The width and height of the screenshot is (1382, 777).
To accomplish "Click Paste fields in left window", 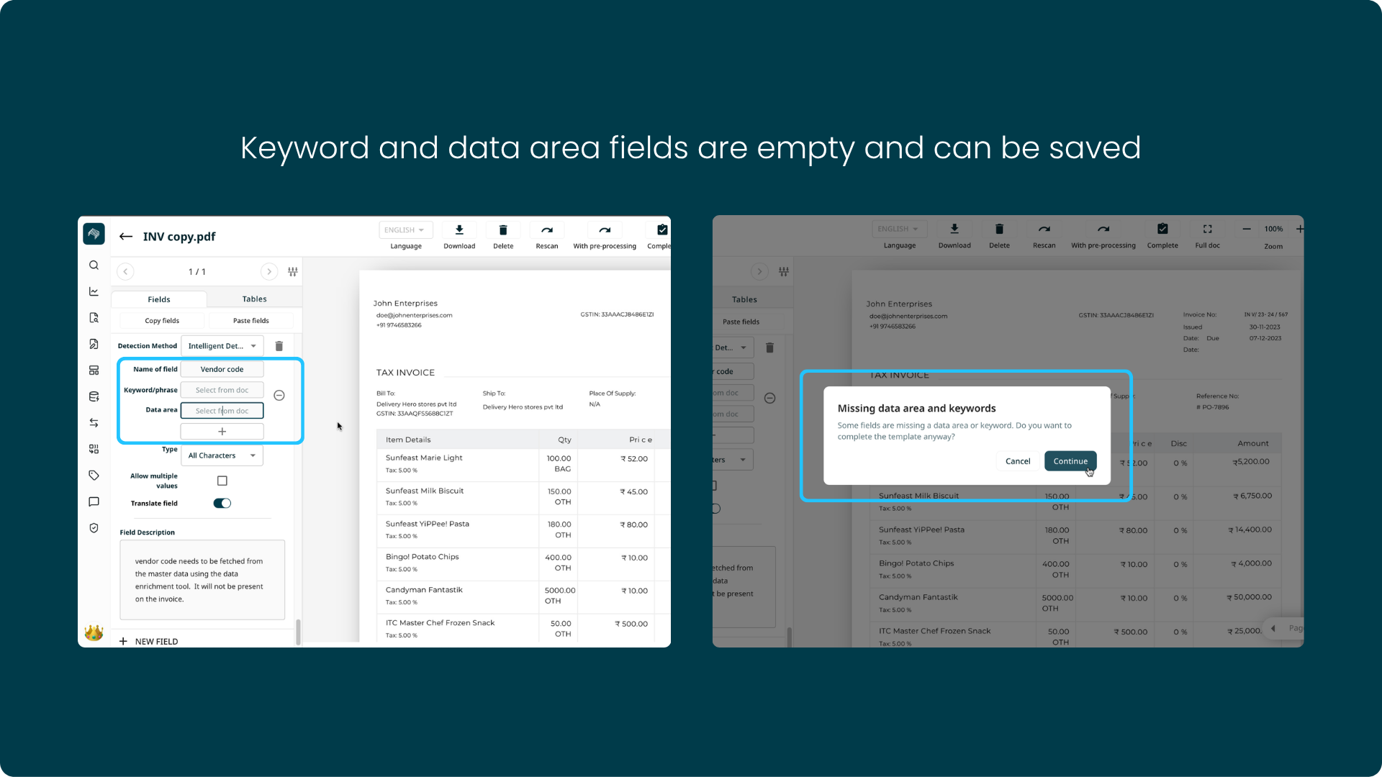I will (x=251, y=321).
